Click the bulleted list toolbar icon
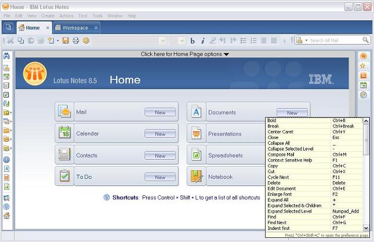Viewport: 374px width, 242px height. tap(243, 41)
